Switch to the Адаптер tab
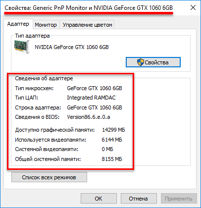This screenshot has width=201, height=208. [x=18, y=24]
